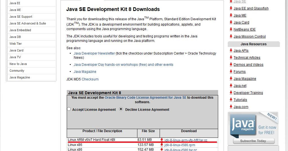Click the 133.57 MB file size cell
The width and height of the screenshot is (288, 151).
point(146,145)
